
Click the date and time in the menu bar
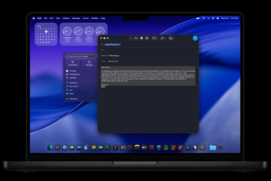click(230, 18)
